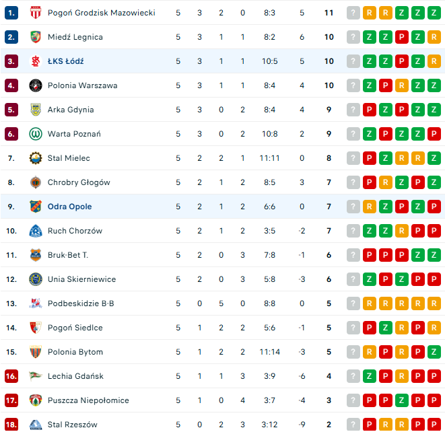Click the first orange R badge for Polonia Bytom
Image resolution: width=445 pixels, height=432 pixels.
369,352
